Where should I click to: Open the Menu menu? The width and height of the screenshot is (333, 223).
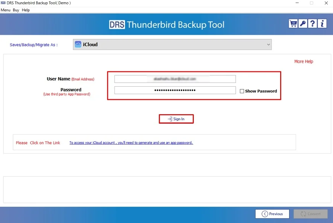tap(5, 10)
